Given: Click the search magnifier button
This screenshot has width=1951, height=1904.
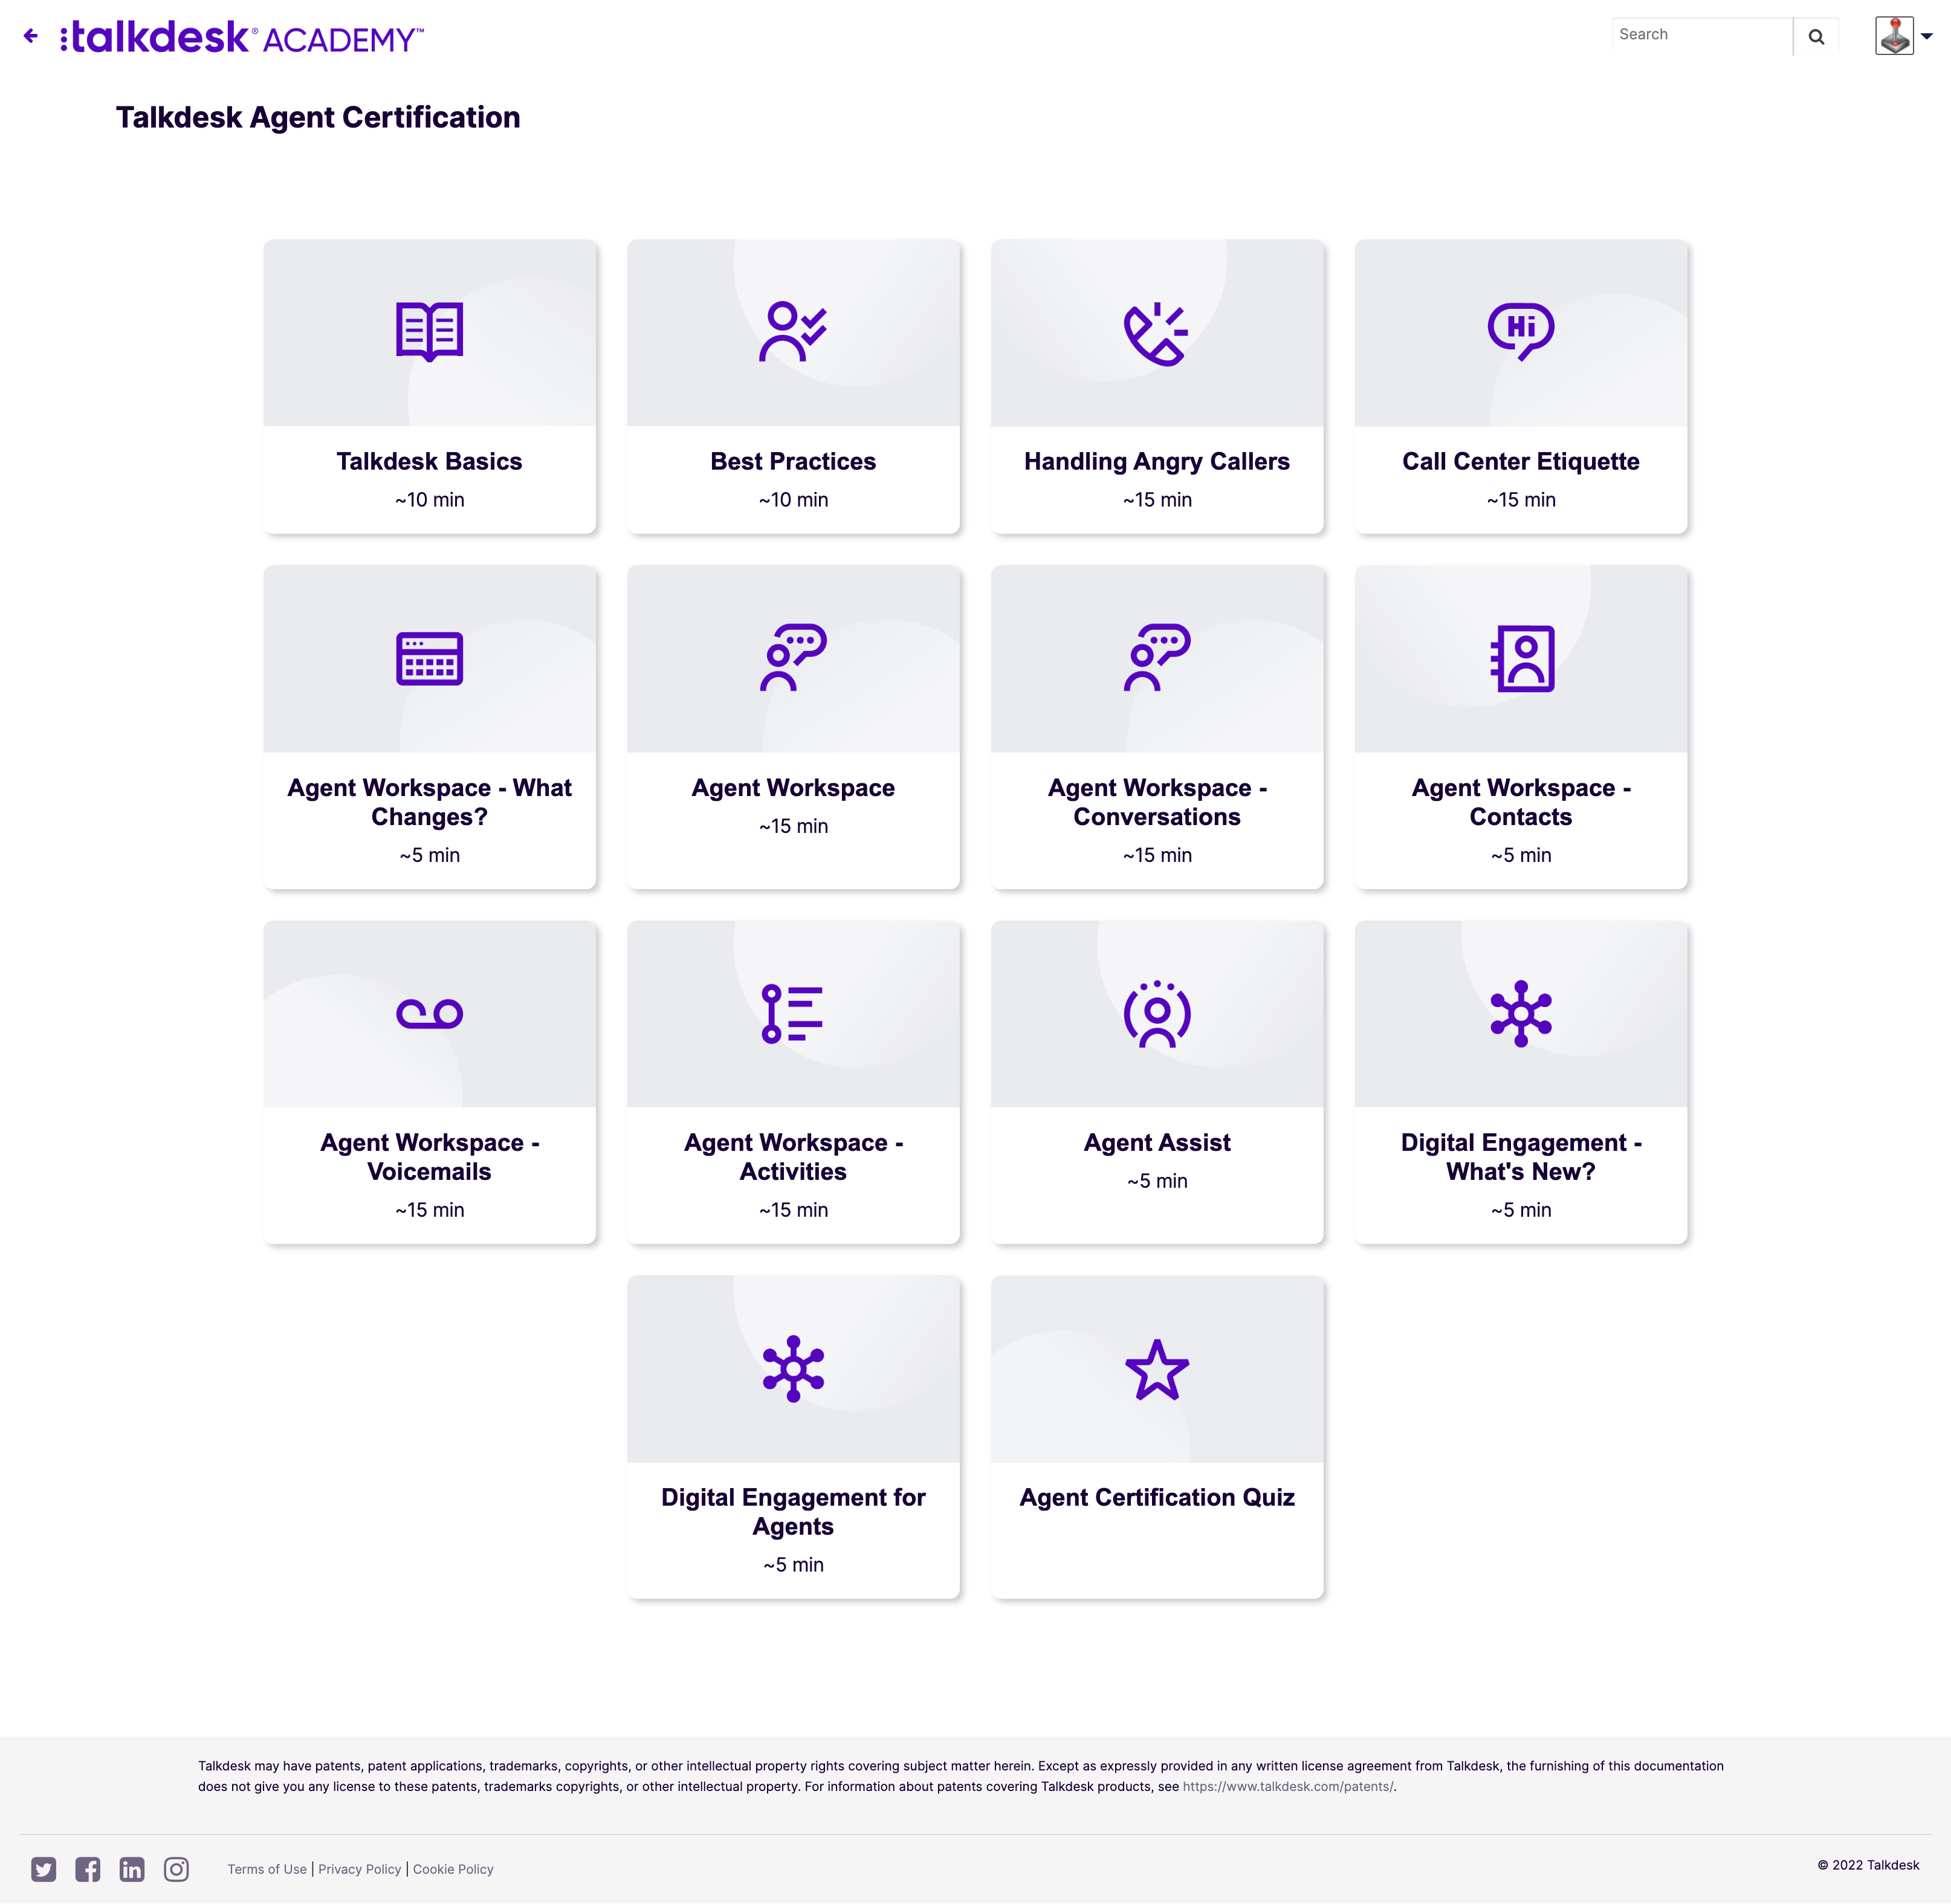Looking at the screenshot, I should 1816,37.
